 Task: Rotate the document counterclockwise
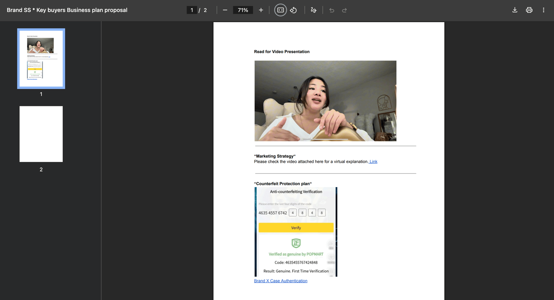tap(294, 10)
